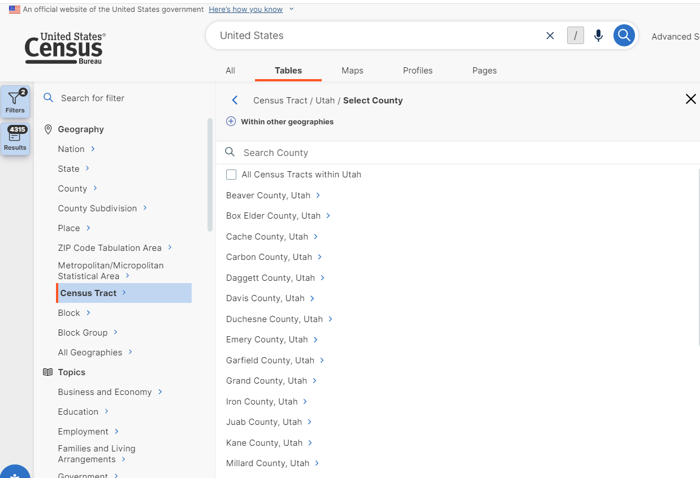Close the geography selection panel

690,99
